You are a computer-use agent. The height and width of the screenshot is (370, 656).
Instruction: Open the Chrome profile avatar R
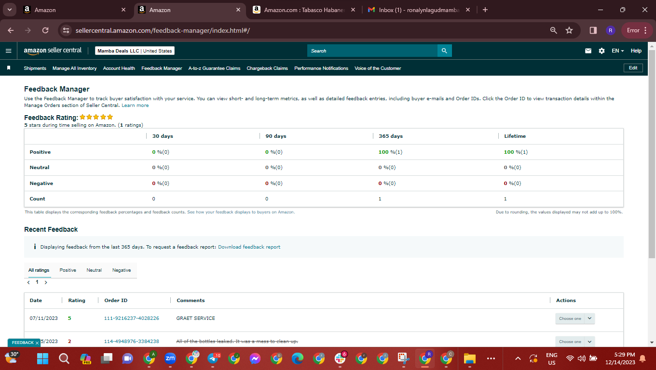pos(611,30)
